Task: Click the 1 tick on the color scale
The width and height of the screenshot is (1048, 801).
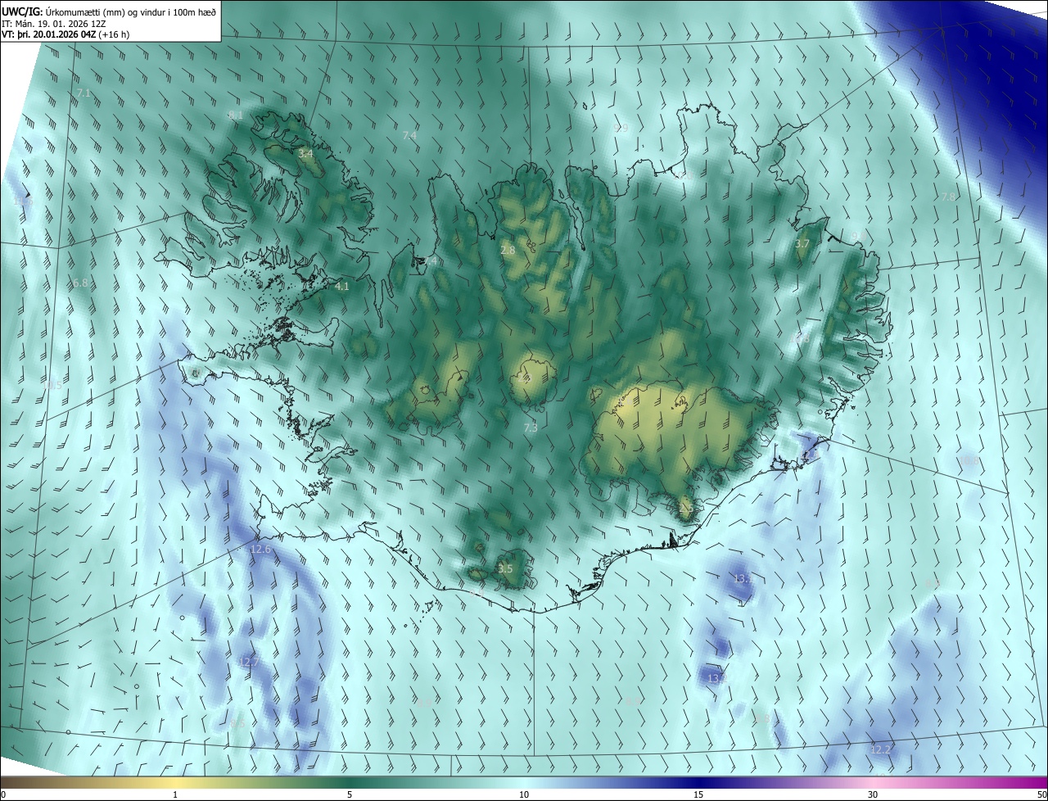Action: (x=176, y=794)
